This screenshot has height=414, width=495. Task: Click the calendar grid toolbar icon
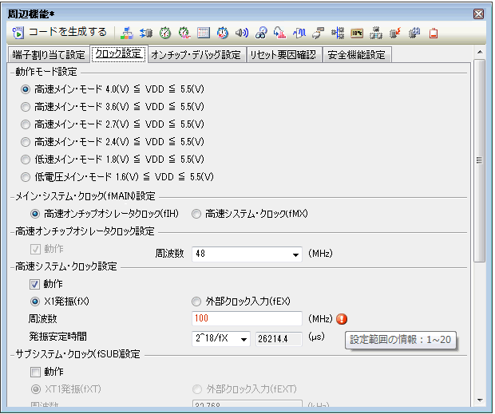(x=204, y=34)
